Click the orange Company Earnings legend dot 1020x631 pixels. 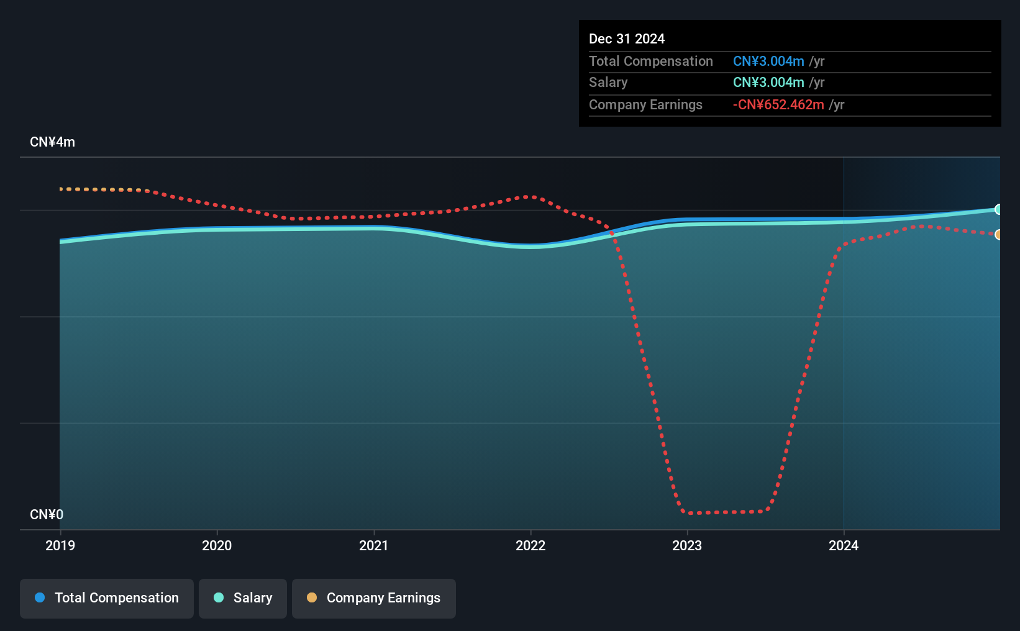(x=312, y=597)
